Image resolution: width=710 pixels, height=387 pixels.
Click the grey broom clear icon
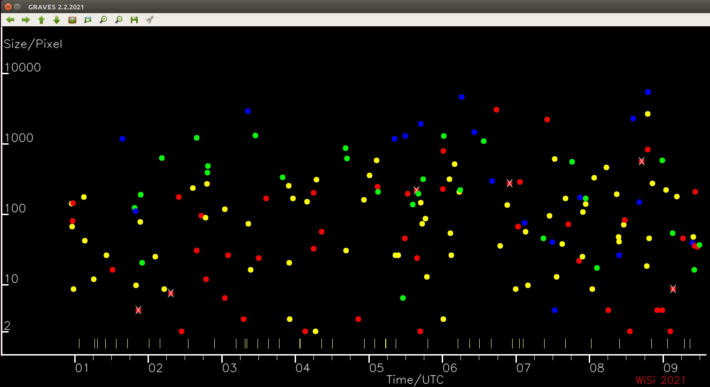point(150,20)
